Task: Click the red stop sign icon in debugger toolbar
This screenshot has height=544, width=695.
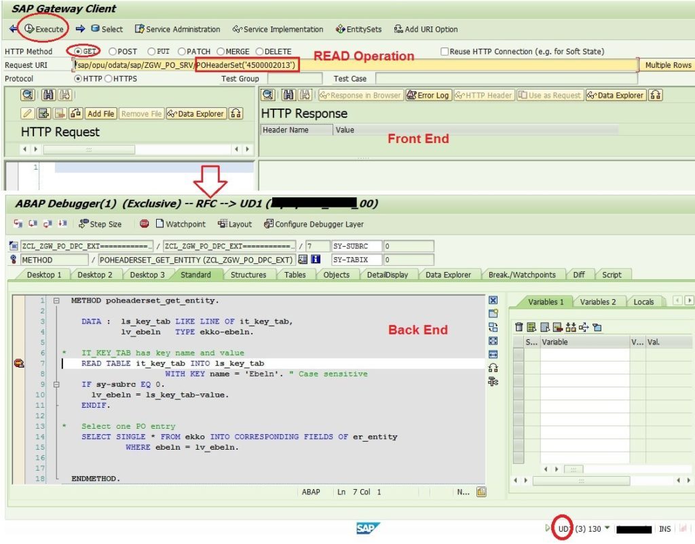Action: 144,224
